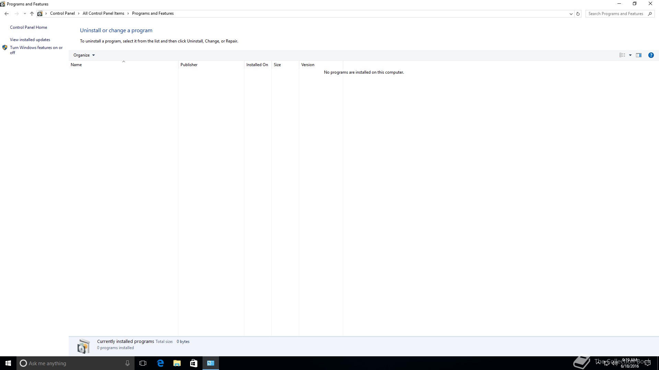Viewport: 659px width, 370px height.
Task: Click the shield icon beside Windows features
Action: click(5, 48)
